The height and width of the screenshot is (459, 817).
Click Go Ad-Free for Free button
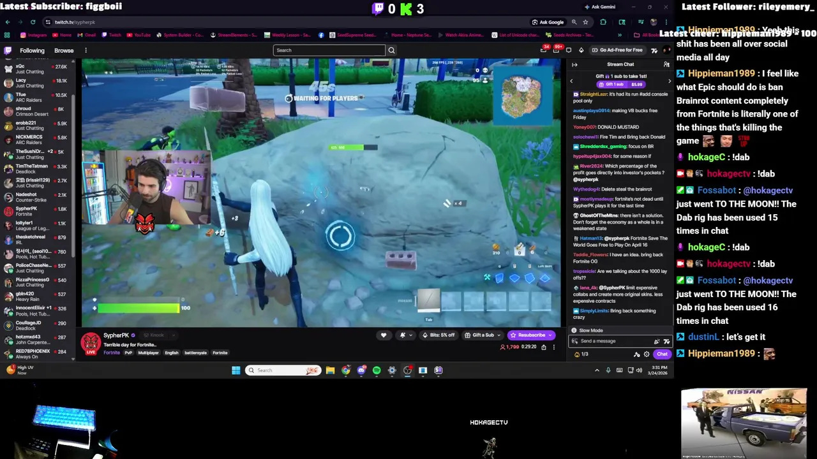[x=617, y=50]
